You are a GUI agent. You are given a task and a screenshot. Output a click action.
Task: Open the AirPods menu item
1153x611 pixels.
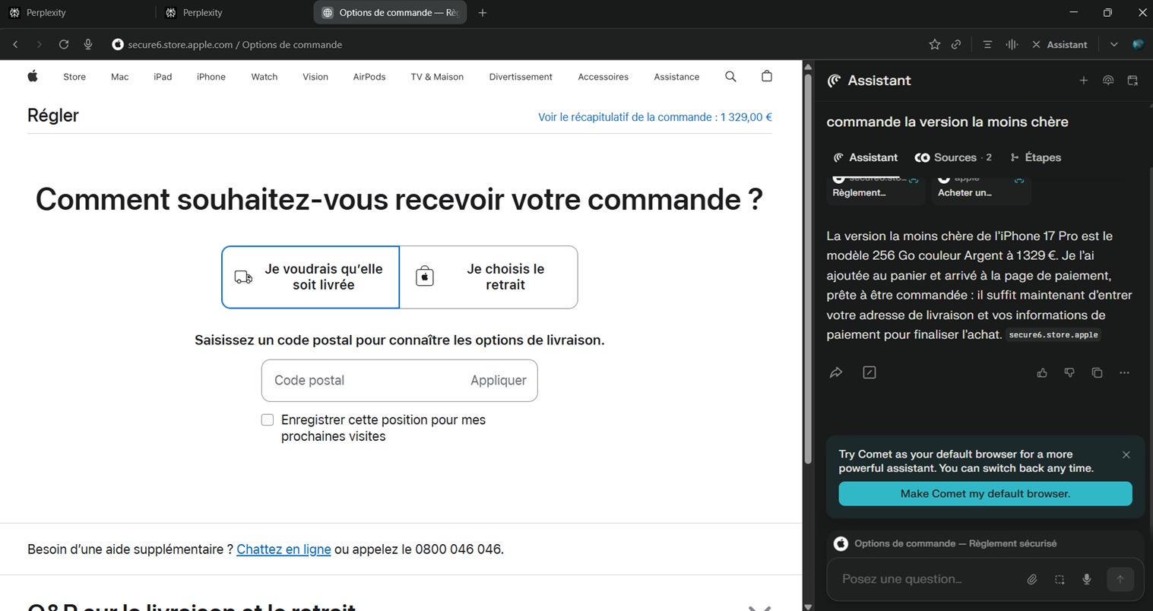pyautogui.click(x=369, y=77)
